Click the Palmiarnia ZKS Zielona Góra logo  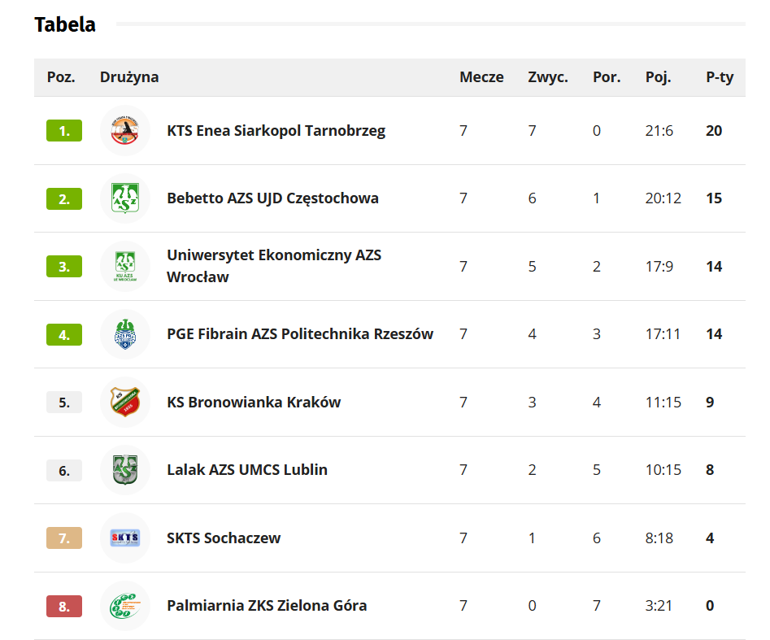(125, 606)
